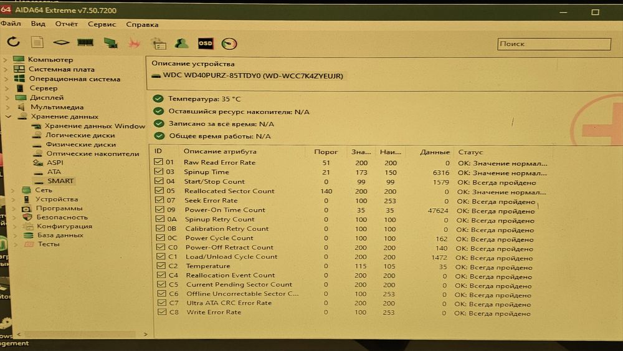Toggle checkbox for Start/Stop Count
This screenshot has width=623, height=351.
click(159, 181)
